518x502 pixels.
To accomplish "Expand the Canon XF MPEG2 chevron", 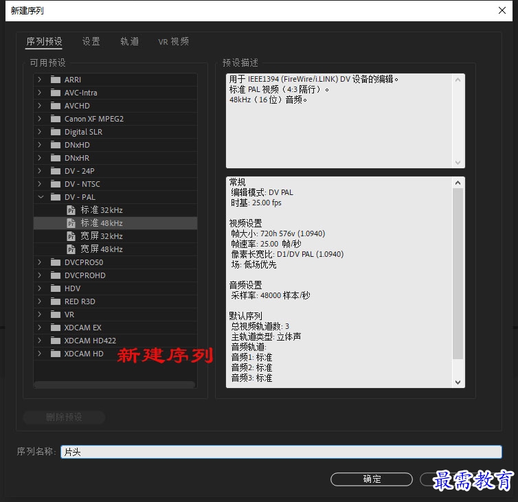I will pos(40,119).
